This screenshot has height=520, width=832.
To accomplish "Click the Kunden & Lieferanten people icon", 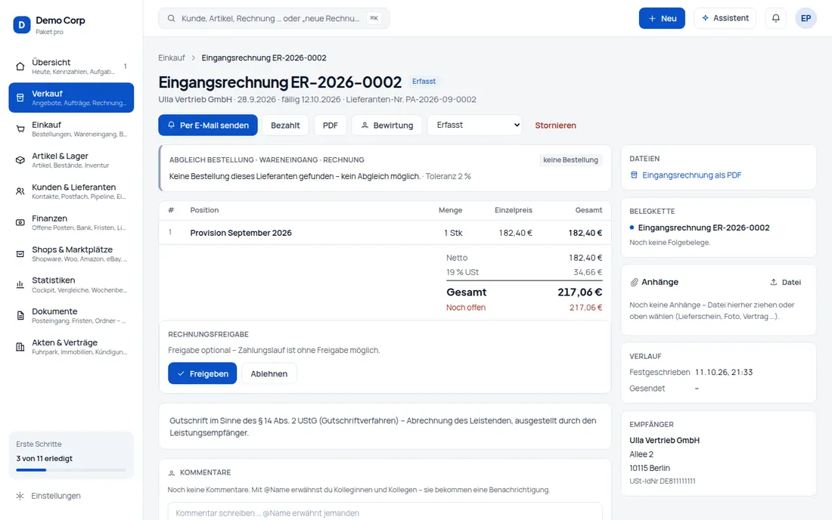I will tap(20, 191).
